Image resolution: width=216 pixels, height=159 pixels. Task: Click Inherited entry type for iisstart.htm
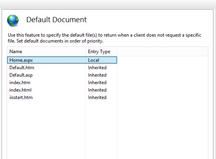point(97,97)
